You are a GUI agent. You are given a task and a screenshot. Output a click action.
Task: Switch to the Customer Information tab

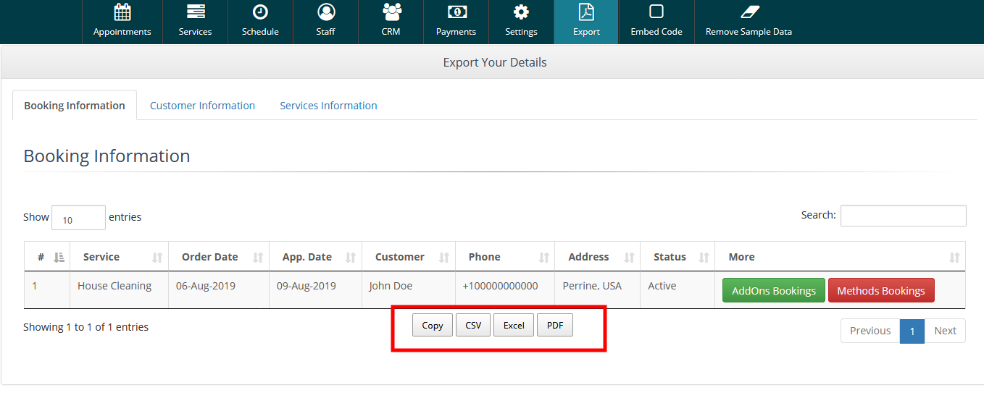pyautogui.click(x=202, y=106)
